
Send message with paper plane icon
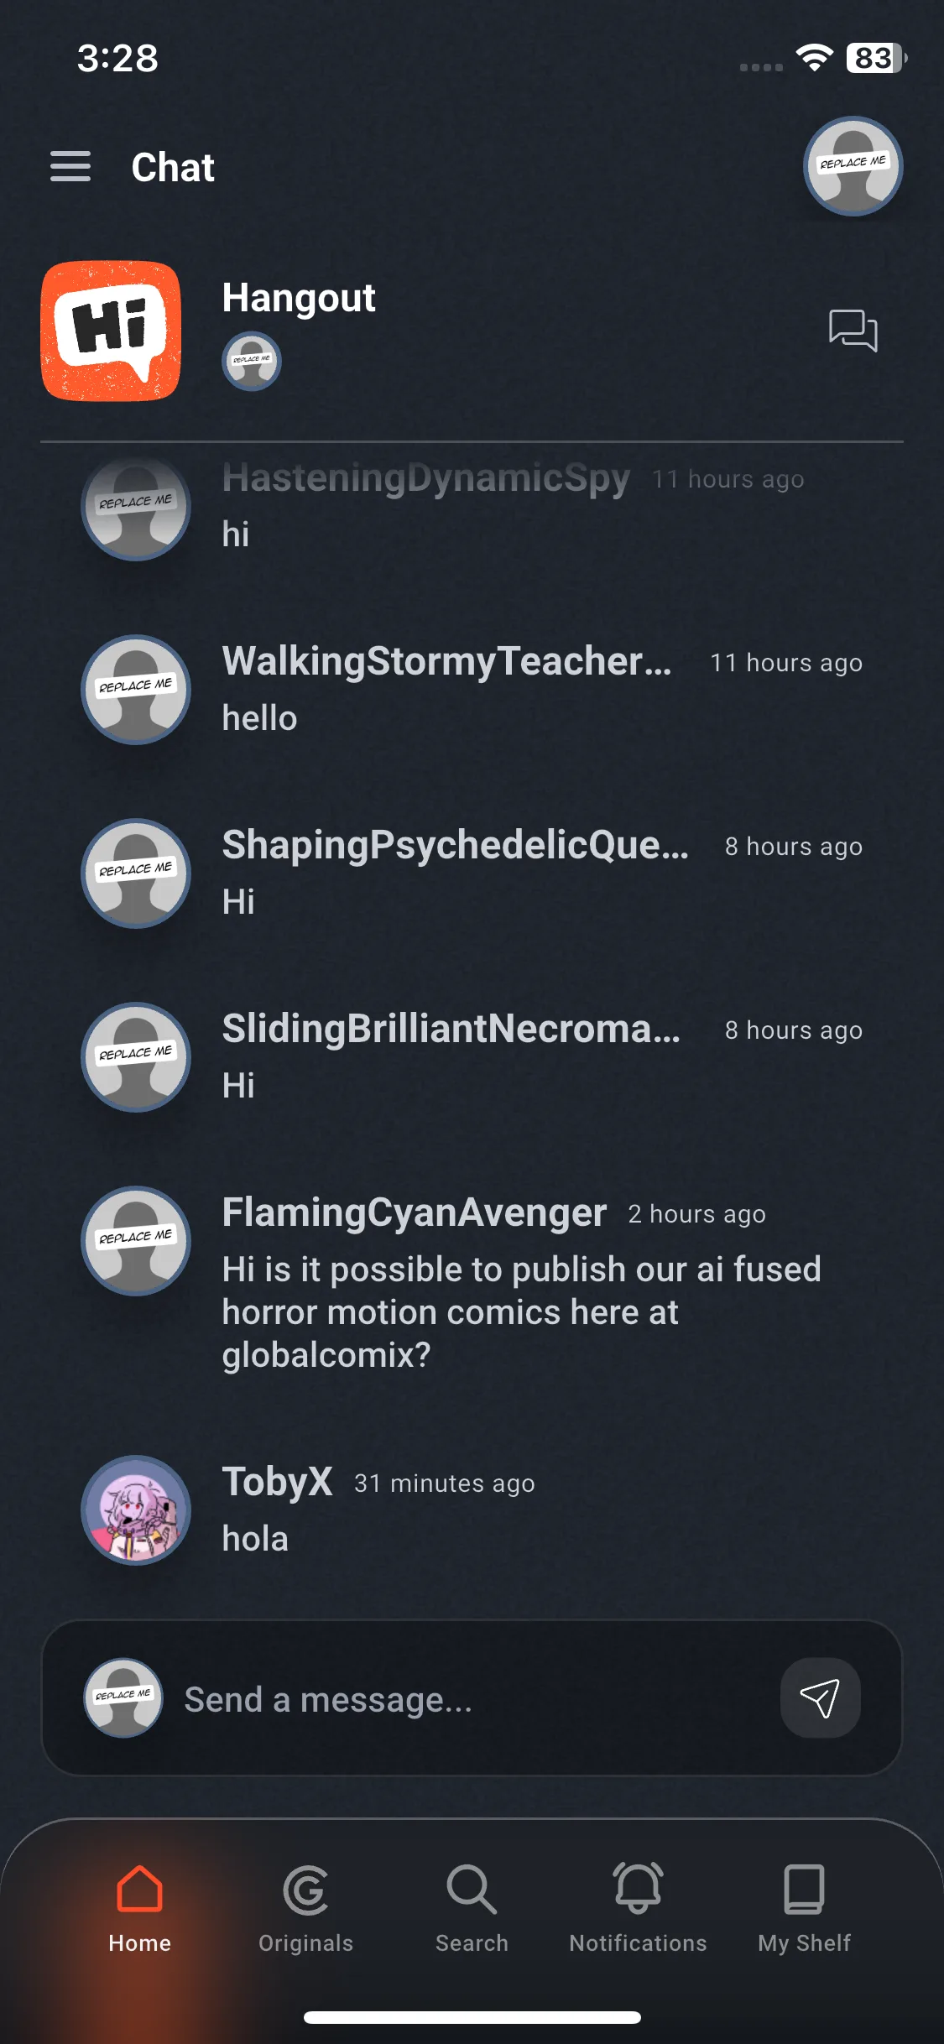pos(820,1697)
